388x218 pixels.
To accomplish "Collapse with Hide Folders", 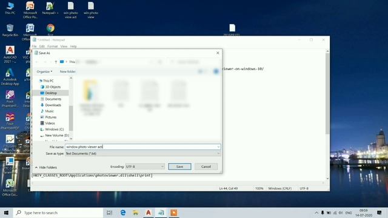I will click(46, 167).
